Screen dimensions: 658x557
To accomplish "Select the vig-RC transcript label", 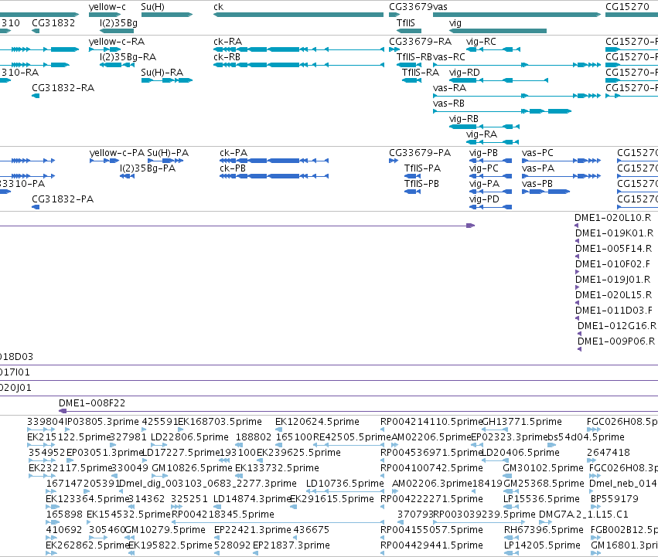I will click(481, 42).
